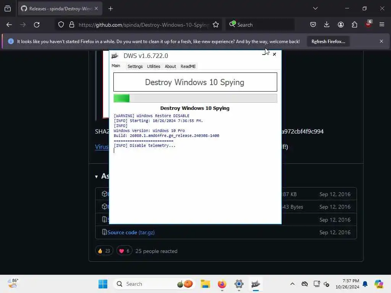
Task: Open the About tab in DWS
Action: click(x=170, y=66)
